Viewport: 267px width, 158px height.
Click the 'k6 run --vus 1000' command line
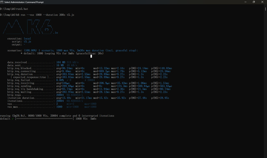[x=37, y=15]
